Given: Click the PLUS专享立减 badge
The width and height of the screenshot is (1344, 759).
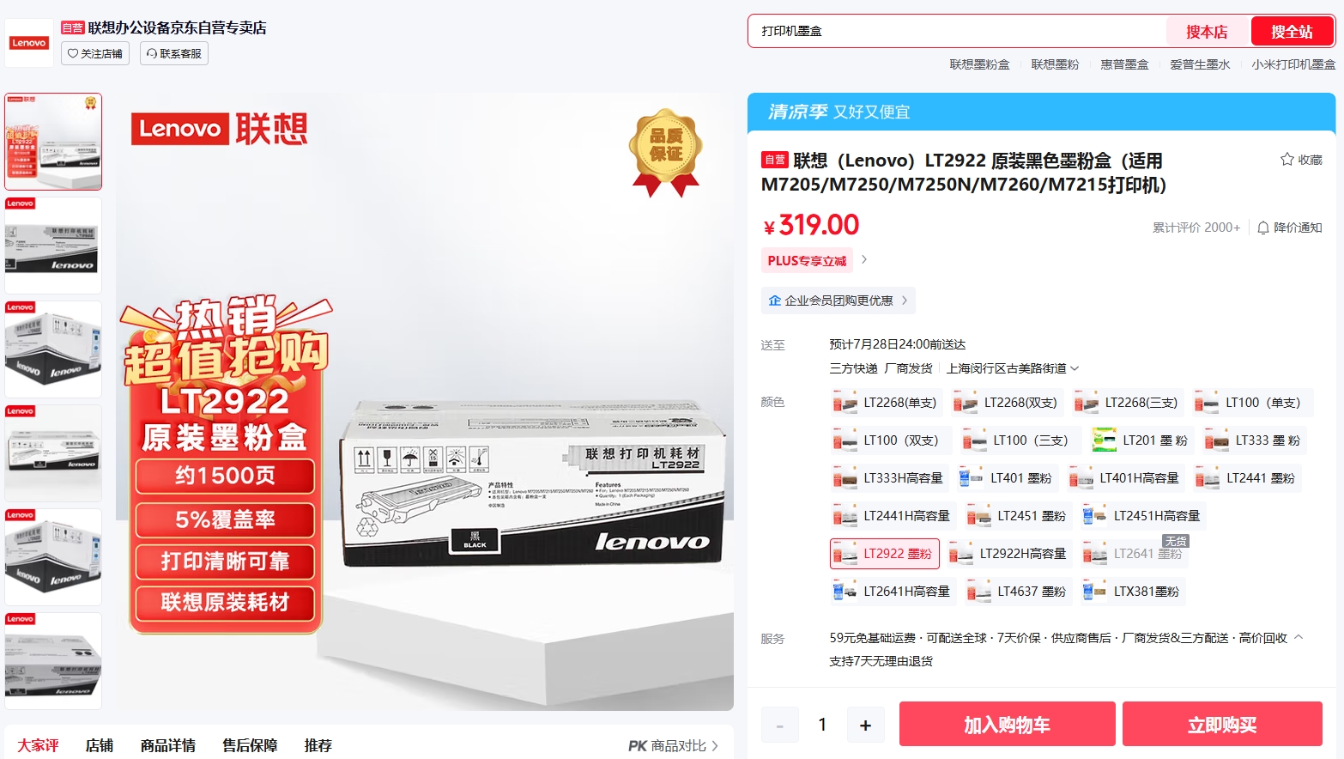Looking at the screenshot, I should (x=807, y=260).
